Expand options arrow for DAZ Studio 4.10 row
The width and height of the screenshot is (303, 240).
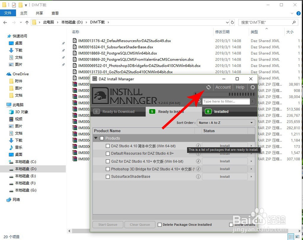click(251, 146)
